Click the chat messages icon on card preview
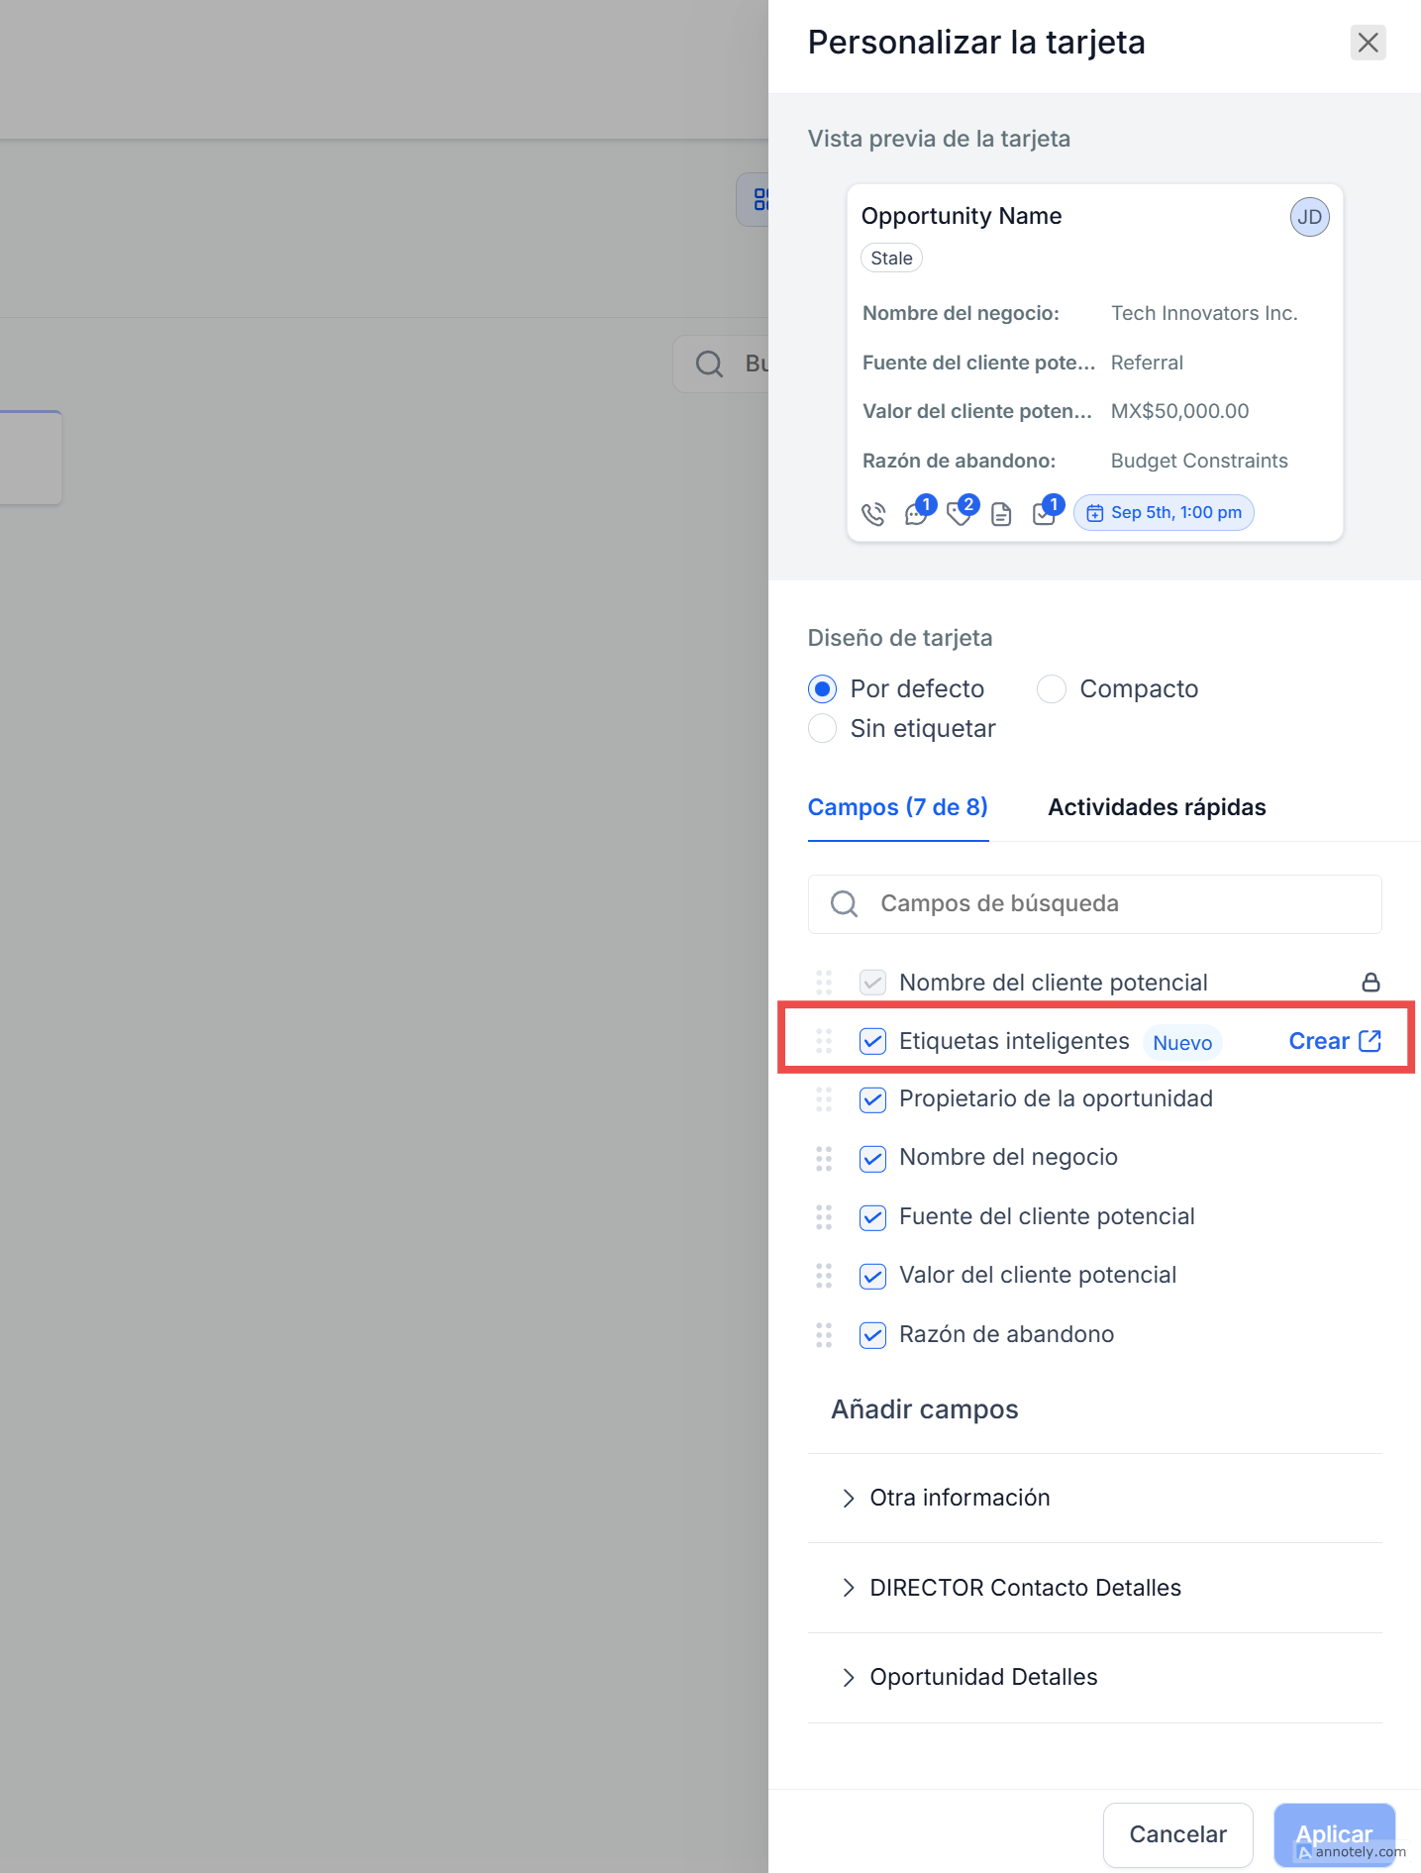Screen dimensions: 1421x1873 point(916,514)
